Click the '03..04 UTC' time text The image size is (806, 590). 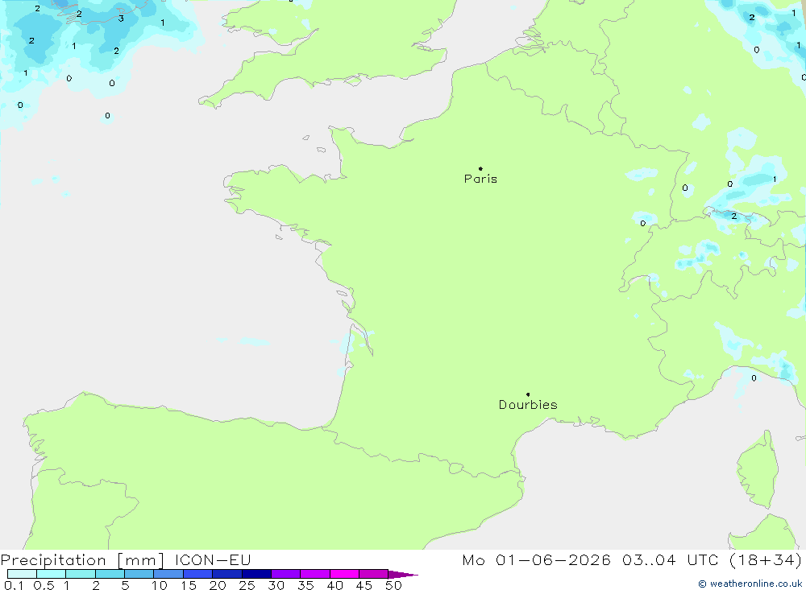670,559
